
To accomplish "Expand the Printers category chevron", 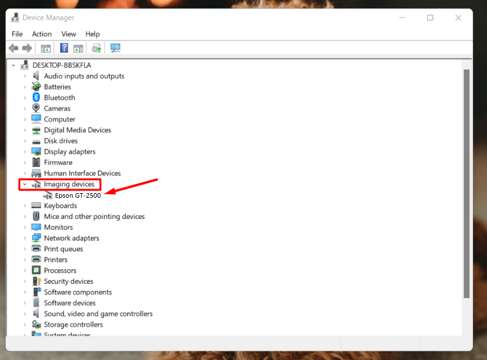I will pos(25,260).
